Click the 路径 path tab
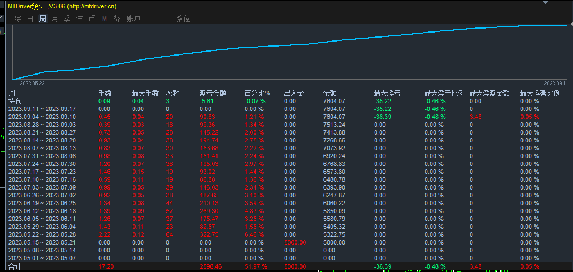573x272 pixels. (x=183, y=19)
